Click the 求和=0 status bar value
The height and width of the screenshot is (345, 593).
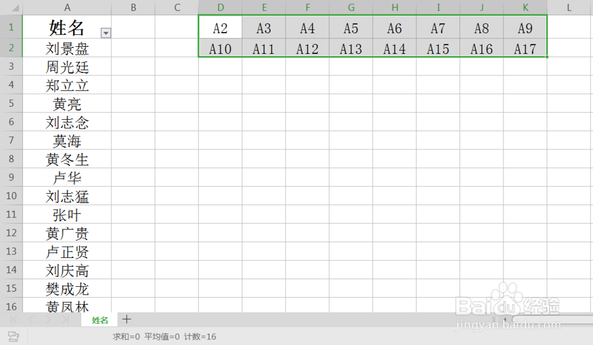coord(126,336)
